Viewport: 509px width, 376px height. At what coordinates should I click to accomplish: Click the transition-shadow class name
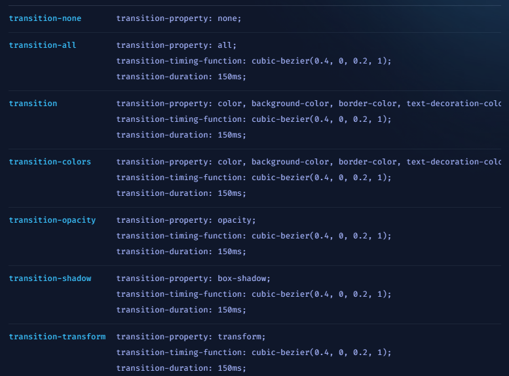pos(50,278)
